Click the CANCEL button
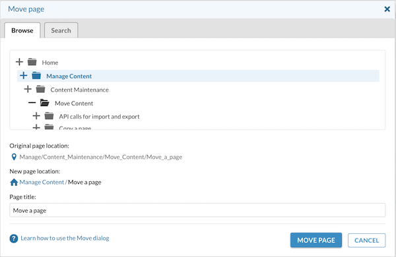This screenshot has height=257, width=396. click(x=367, y=241)
